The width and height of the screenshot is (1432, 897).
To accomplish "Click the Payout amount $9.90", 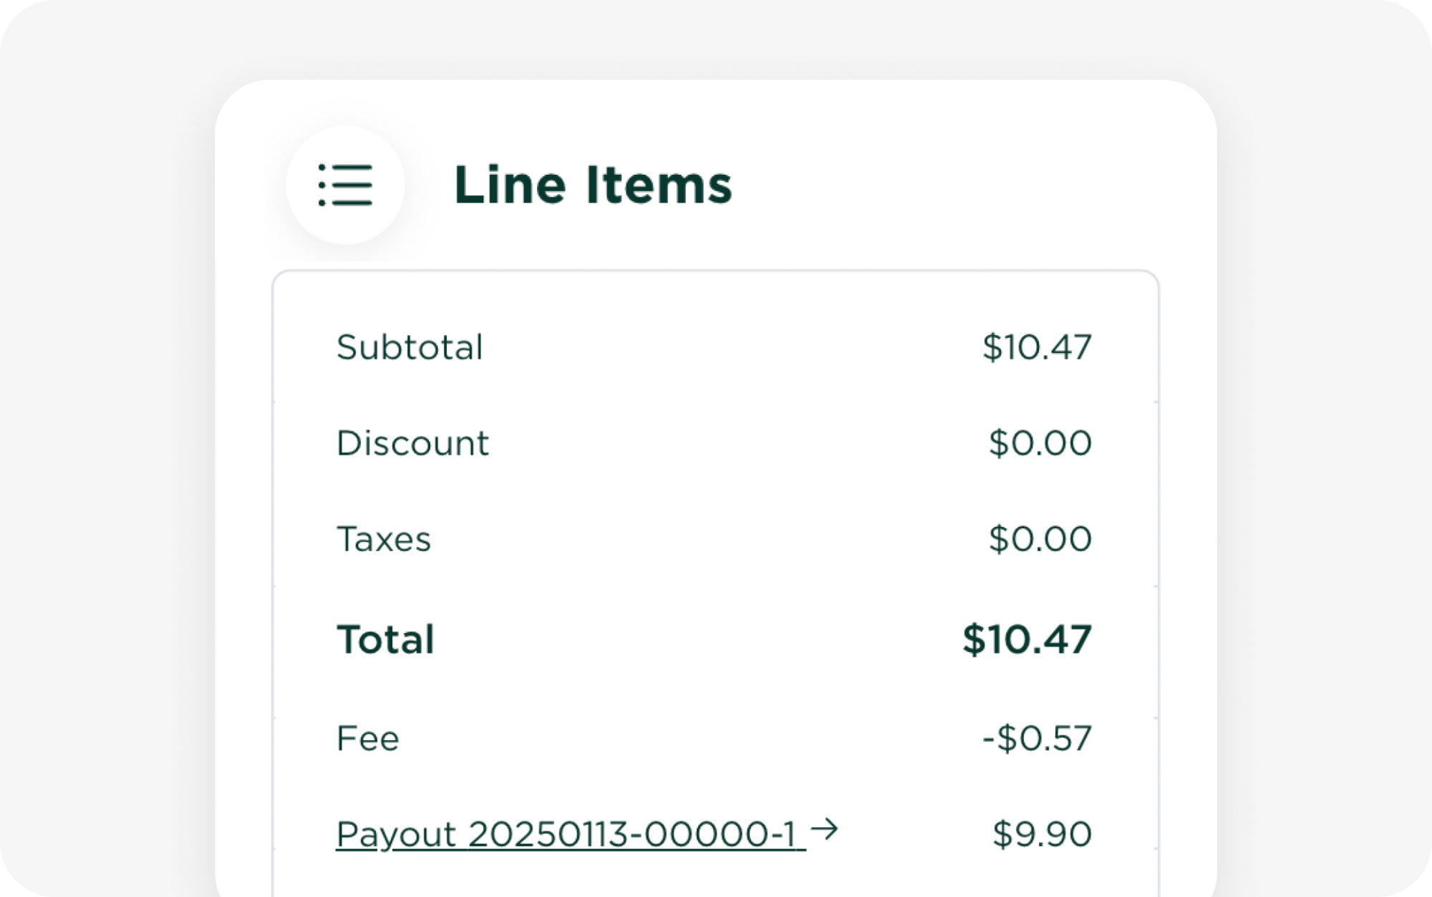I will (x=1042, y=835).
